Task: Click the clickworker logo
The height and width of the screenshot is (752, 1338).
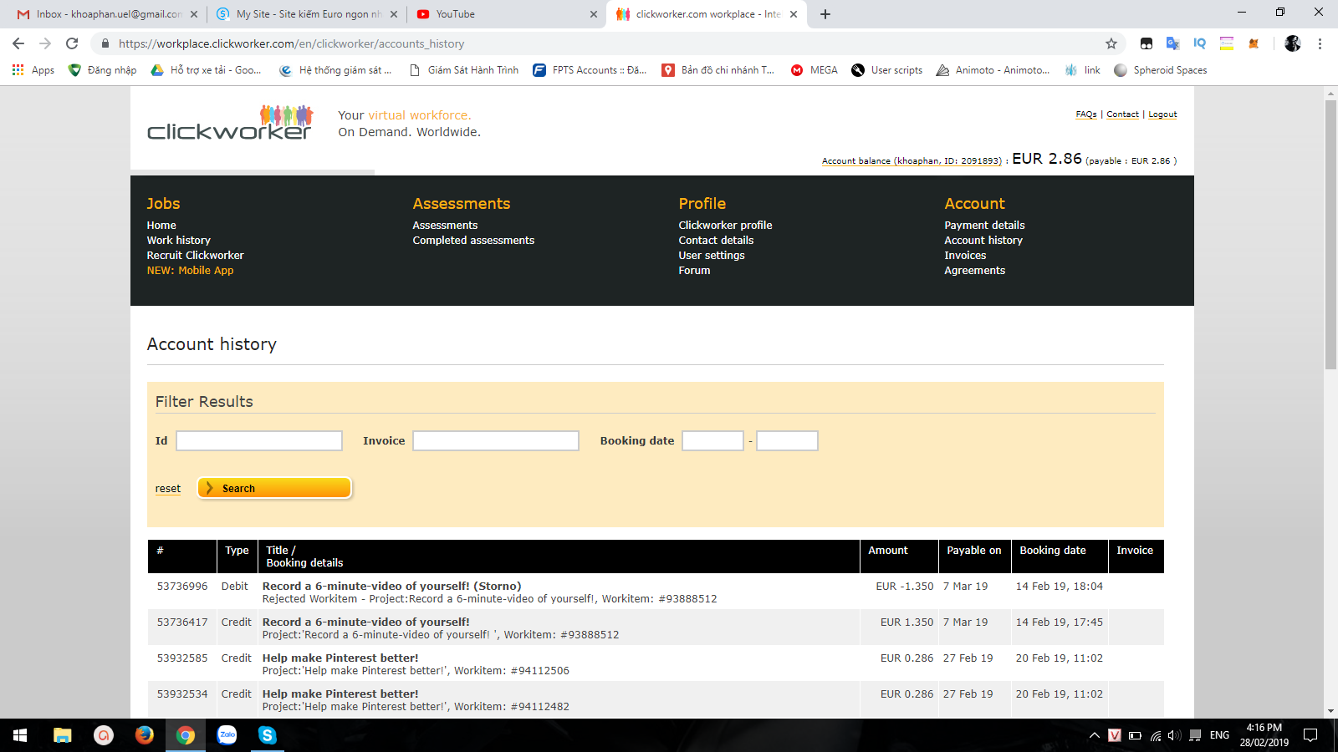Action: (x=230, y=124)
